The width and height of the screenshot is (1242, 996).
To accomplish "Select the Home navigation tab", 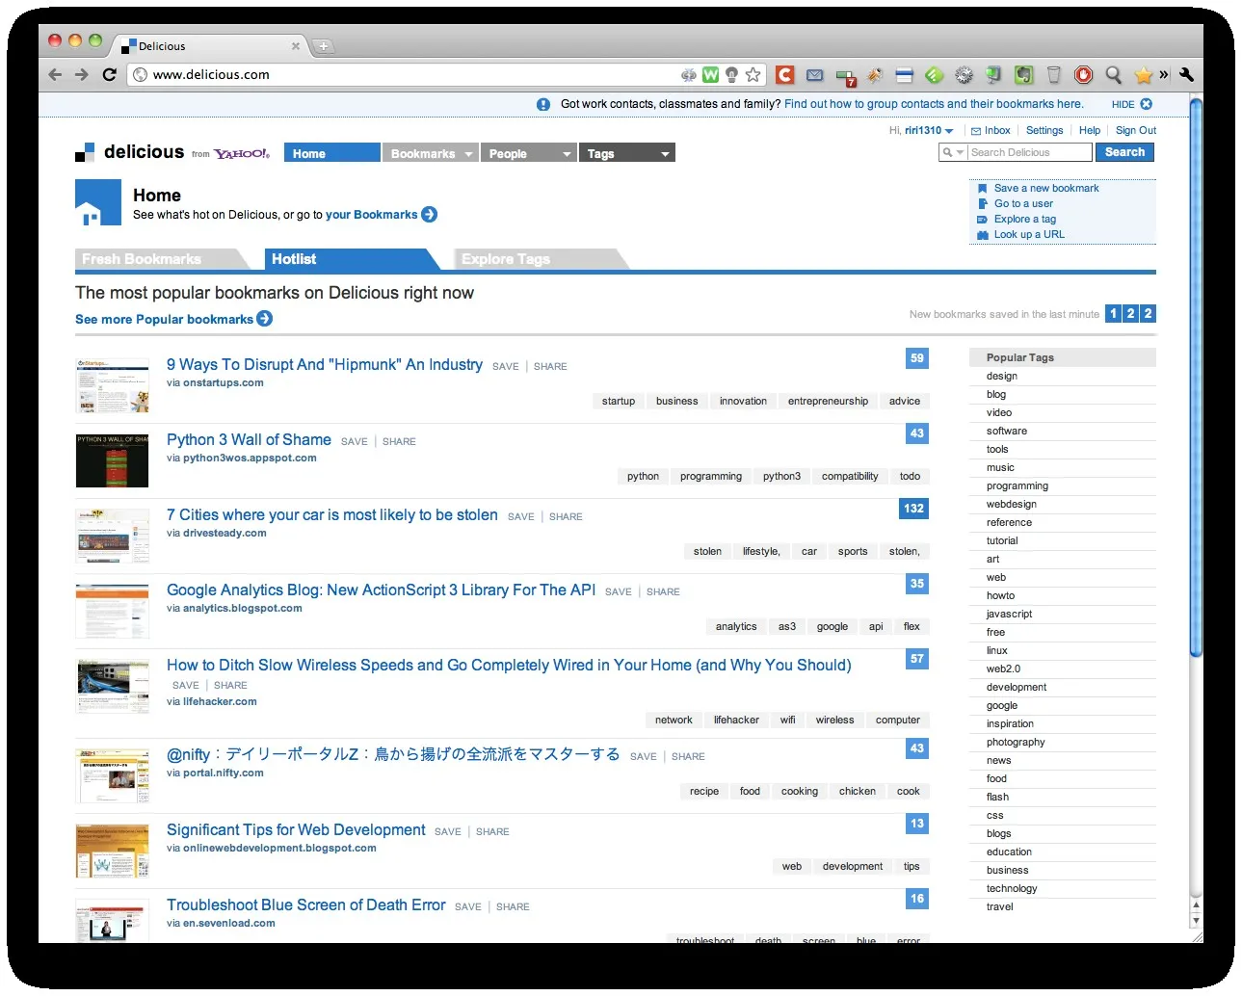I will point(332,153).
